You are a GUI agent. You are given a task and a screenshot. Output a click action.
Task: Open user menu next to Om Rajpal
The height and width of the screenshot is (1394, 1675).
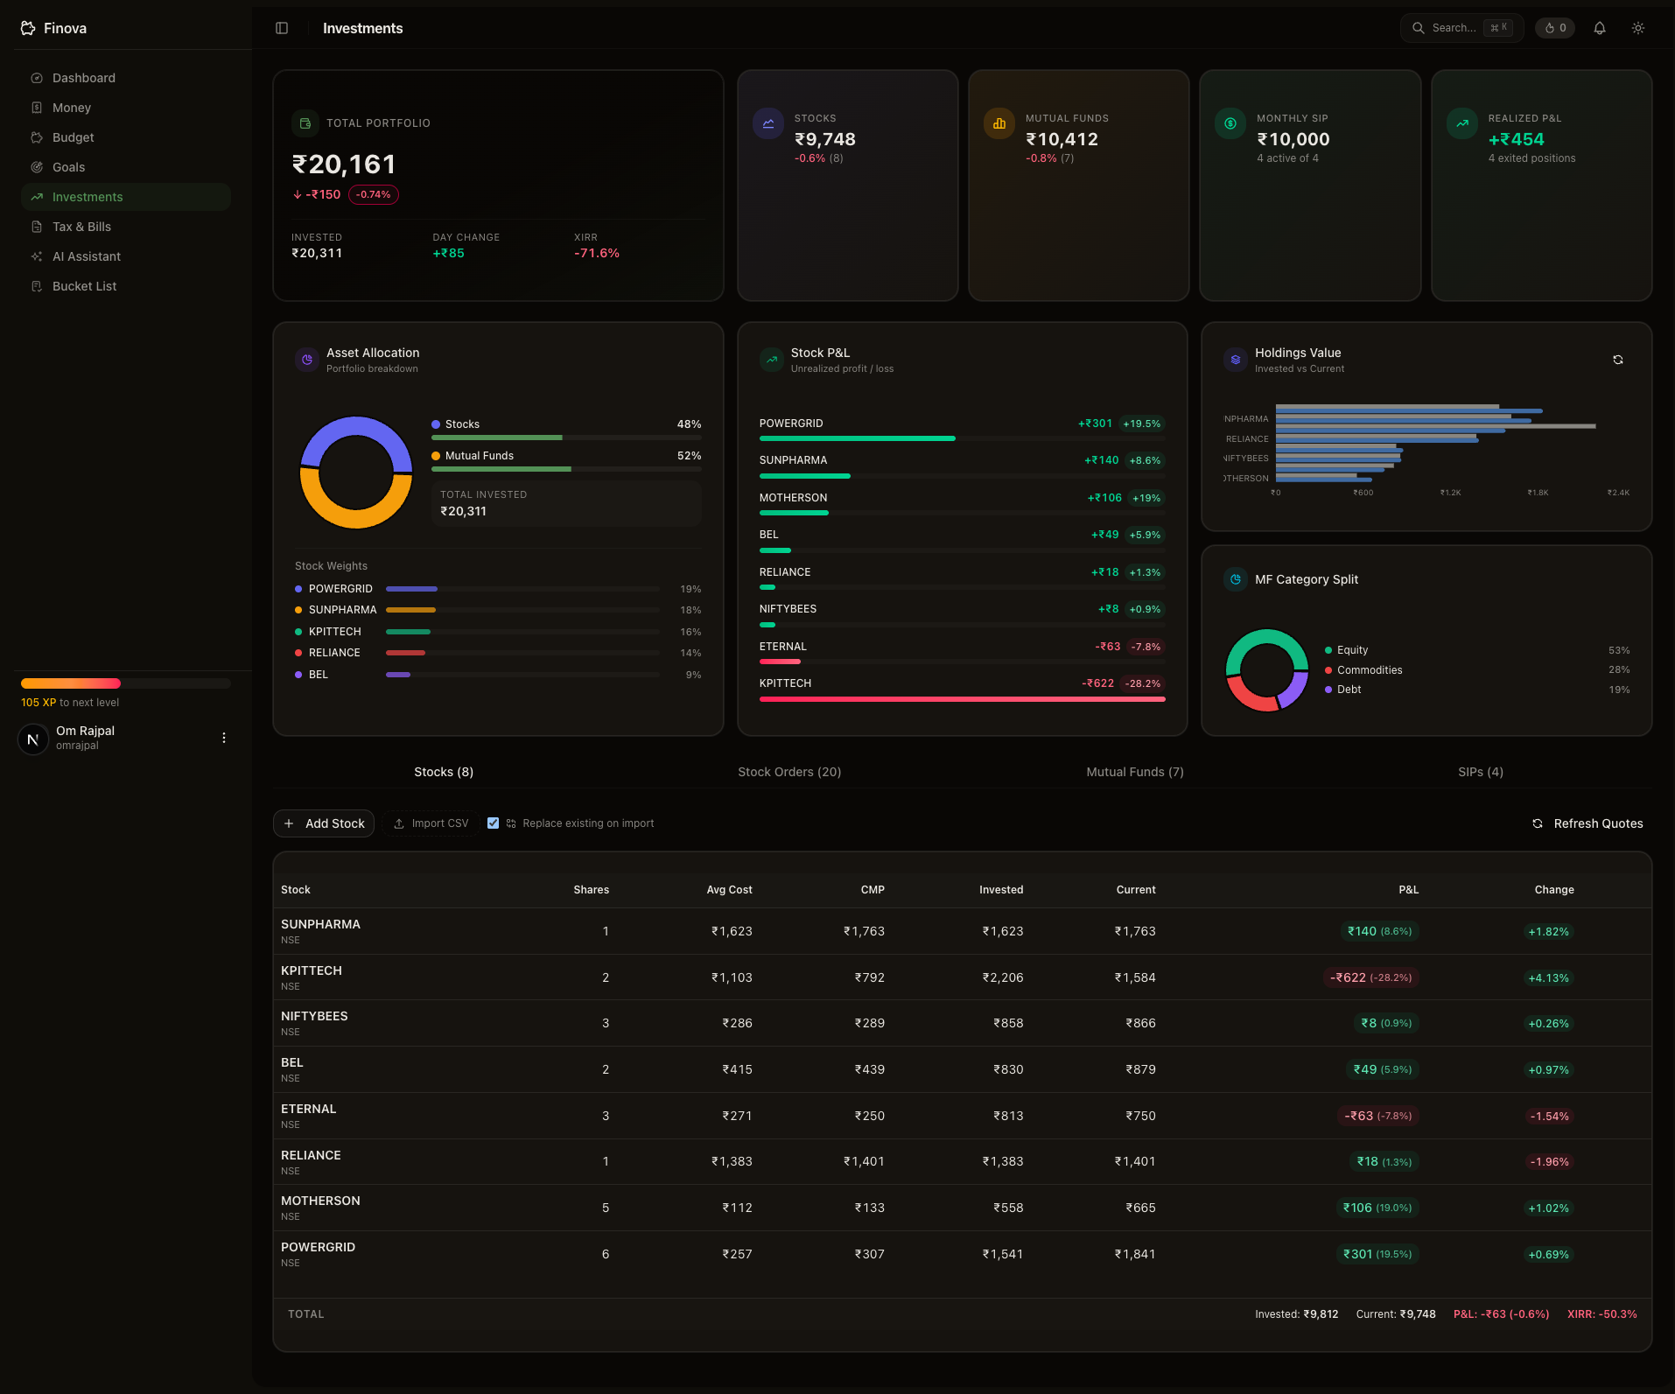224,738
